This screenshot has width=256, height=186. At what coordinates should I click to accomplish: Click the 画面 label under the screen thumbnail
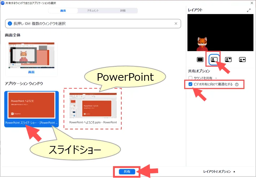[x=31, y=72]
